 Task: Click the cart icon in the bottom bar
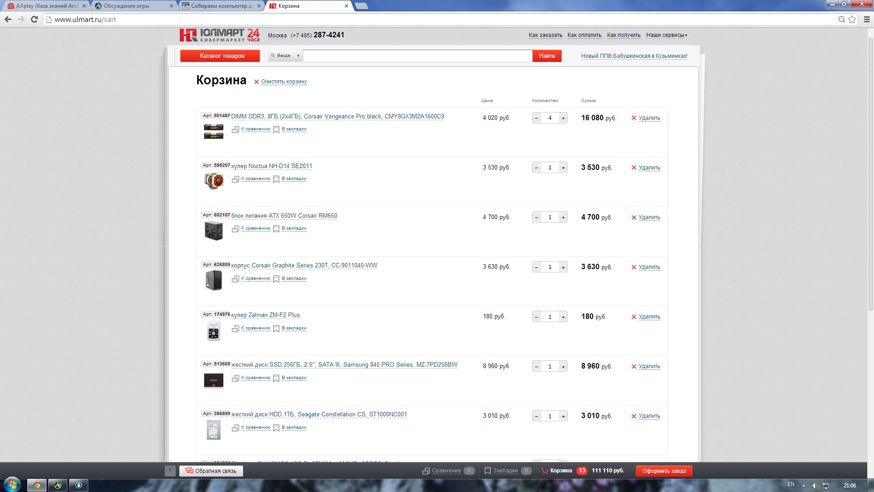pyautogui.click(x=544, y=471)
